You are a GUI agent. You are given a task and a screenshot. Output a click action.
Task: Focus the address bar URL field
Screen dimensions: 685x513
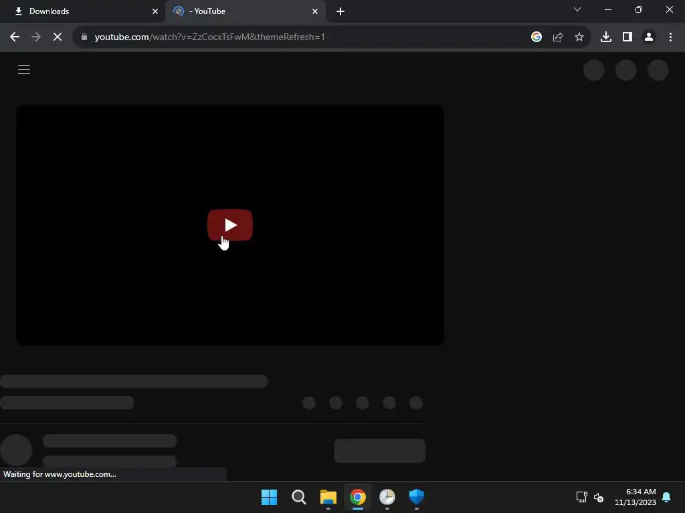tap(306, 37)
